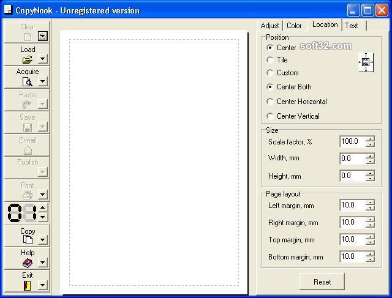Click the Exit door icon
Screen dimensions: 392x298
[x=27, y=285]
